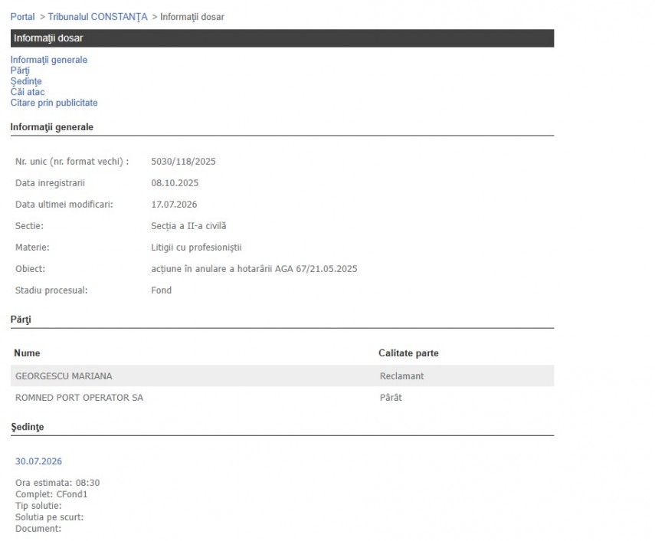Open the 30.07.2026 hearing date link

coord(38,461)
